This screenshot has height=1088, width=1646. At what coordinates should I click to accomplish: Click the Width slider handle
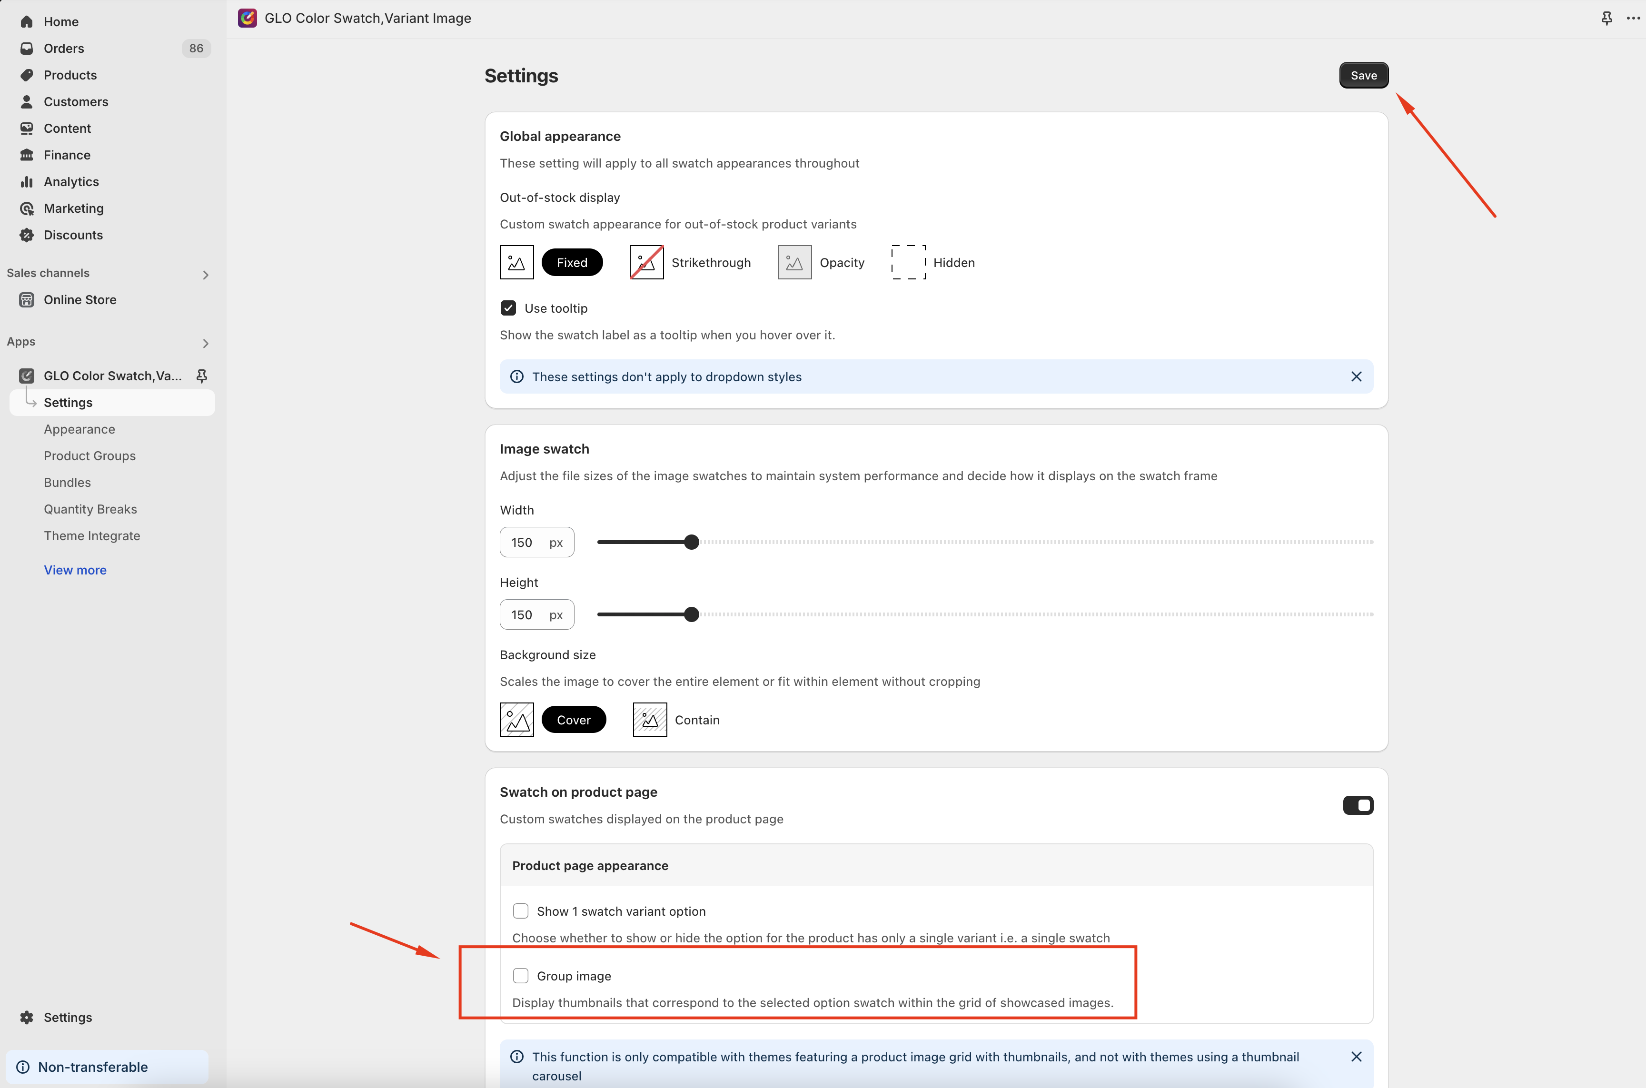pos(691,542)
